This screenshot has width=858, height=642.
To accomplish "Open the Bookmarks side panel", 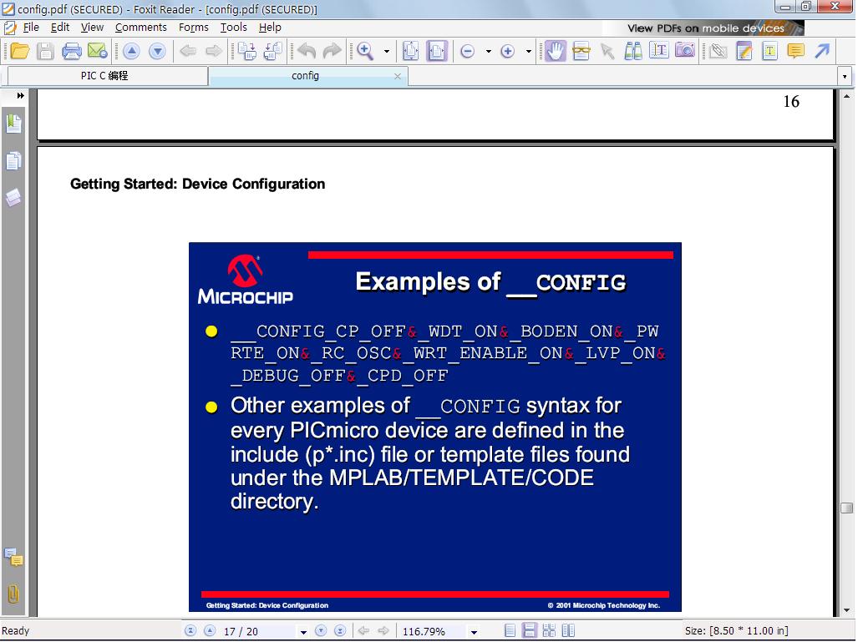I will pos(13,124).
